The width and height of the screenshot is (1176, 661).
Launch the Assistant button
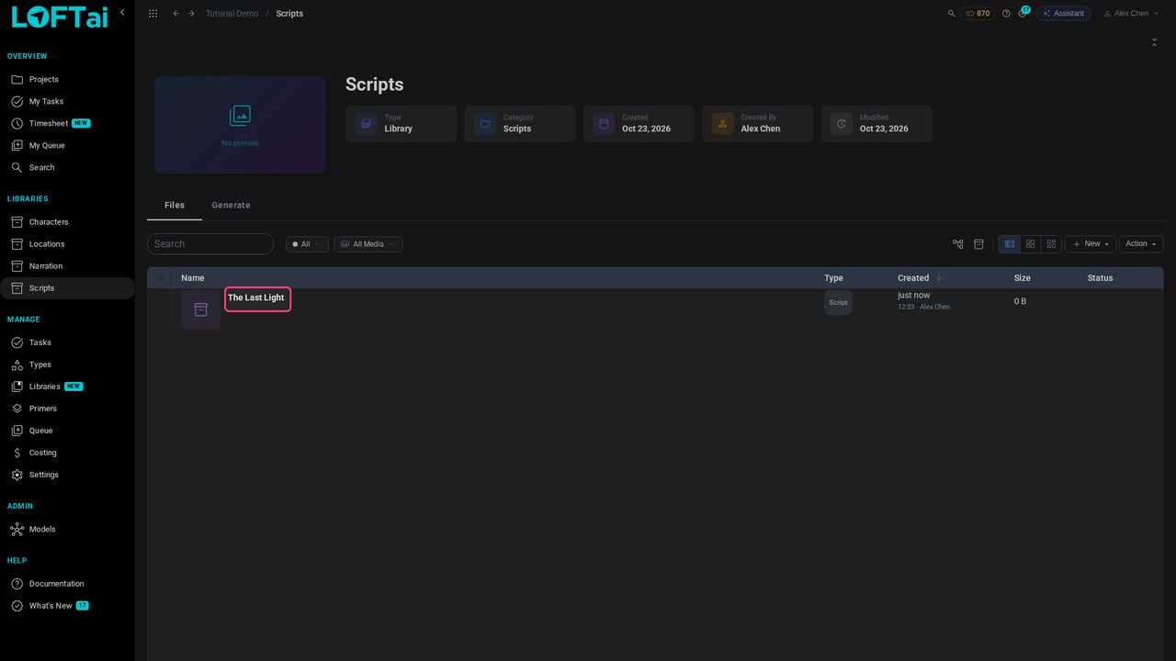(x=1063, y=14)
